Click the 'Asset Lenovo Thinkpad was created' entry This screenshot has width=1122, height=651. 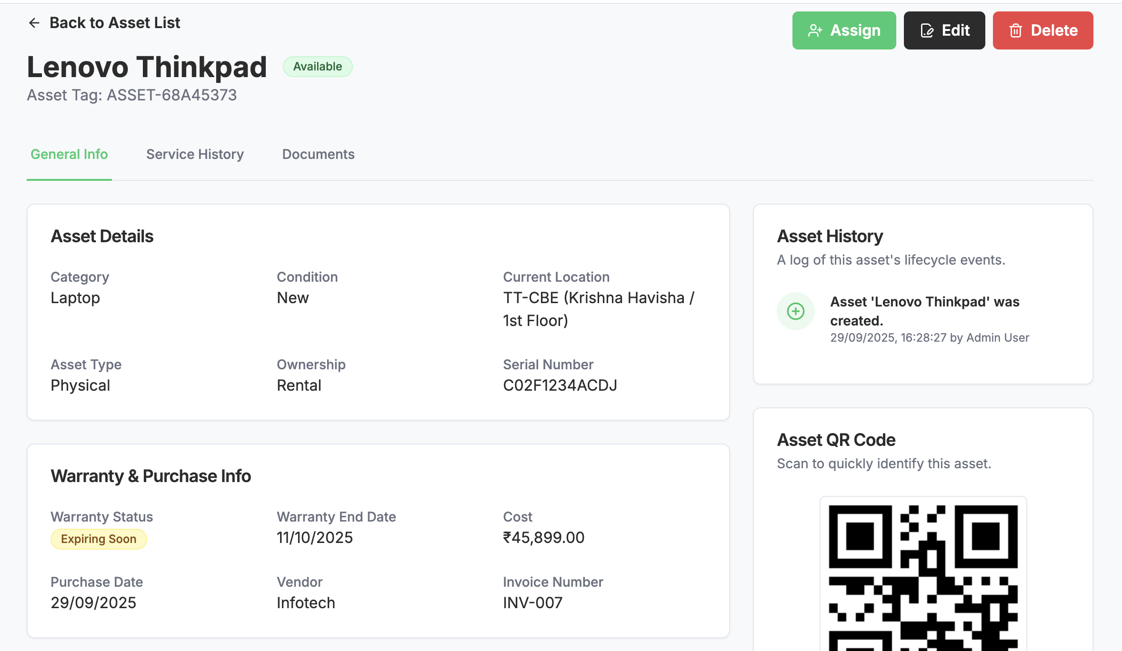924,311
